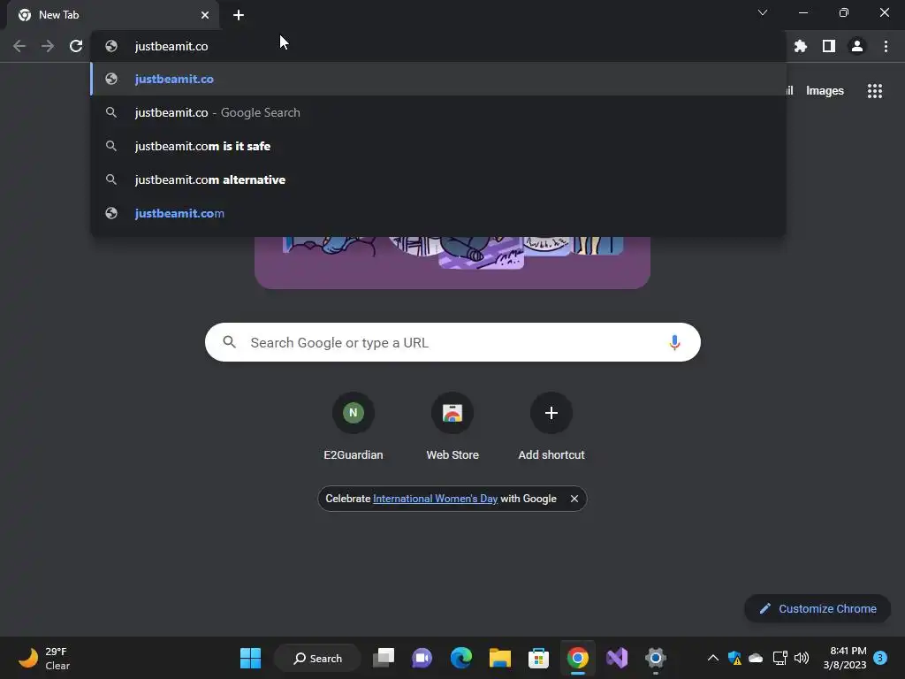Screen dimensions: 905x679
Task: Open the Windows Security tray icon
Action: (734, 658)
